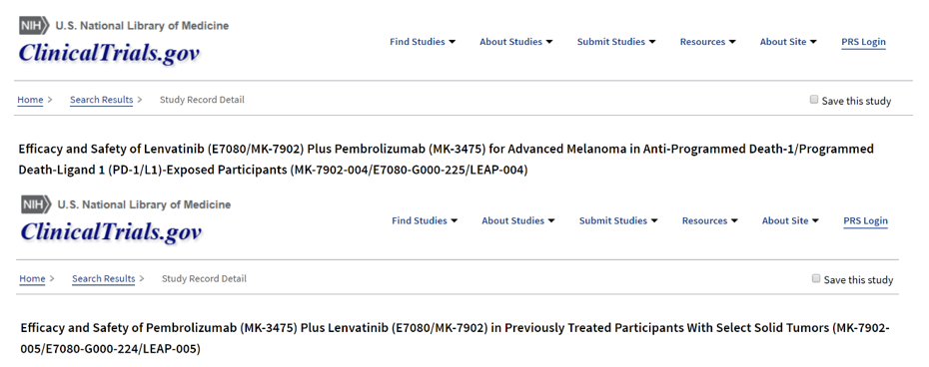Return to Search Results in lower breadcrumb
The width and height of the screenshot is (929, 367).
pos(104,278)
